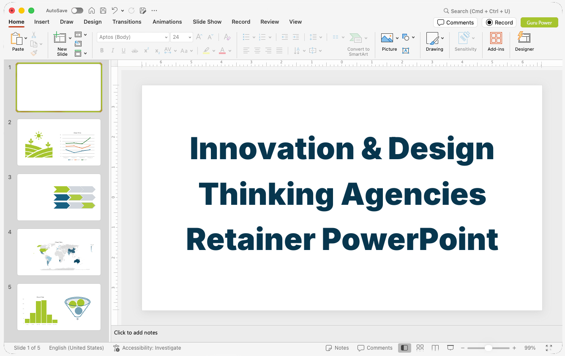Open the Line Spacing button

tap(315, 37)
